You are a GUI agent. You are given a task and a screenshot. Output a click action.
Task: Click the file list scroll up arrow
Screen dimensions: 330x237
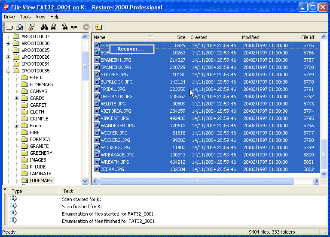click(324, 37)
